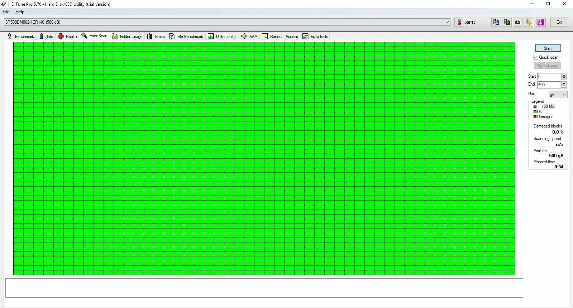The height and width of the screenshot is (308, 573).
Task: Click the Start position input field
Action: (549, 77)
